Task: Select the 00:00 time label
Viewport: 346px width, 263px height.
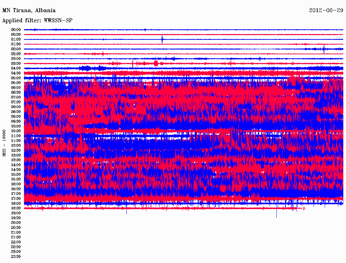Action: tap(16, 30)
